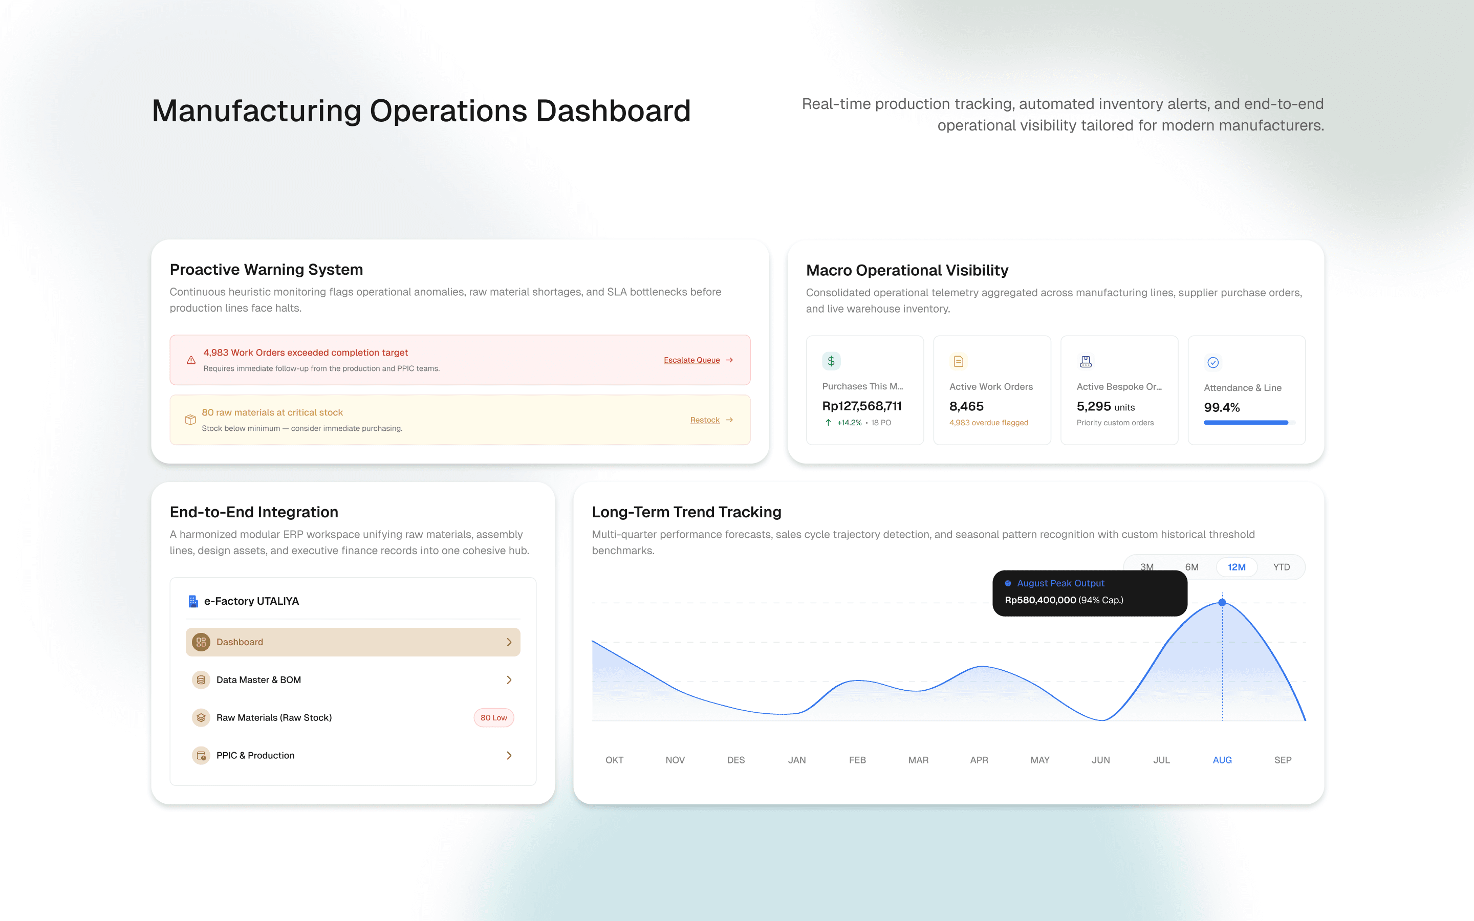Click the August peak data point on chart
1474x921 pixels.
point(1222,602)
